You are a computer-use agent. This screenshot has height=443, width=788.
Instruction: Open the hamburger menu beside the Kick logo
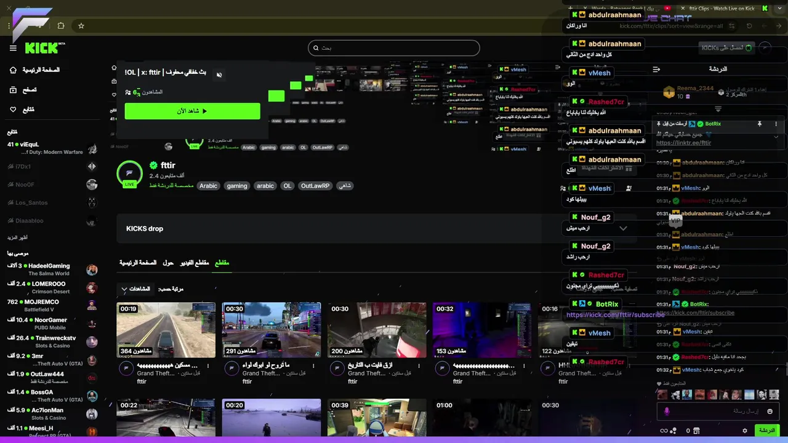[x=13, y=48]
